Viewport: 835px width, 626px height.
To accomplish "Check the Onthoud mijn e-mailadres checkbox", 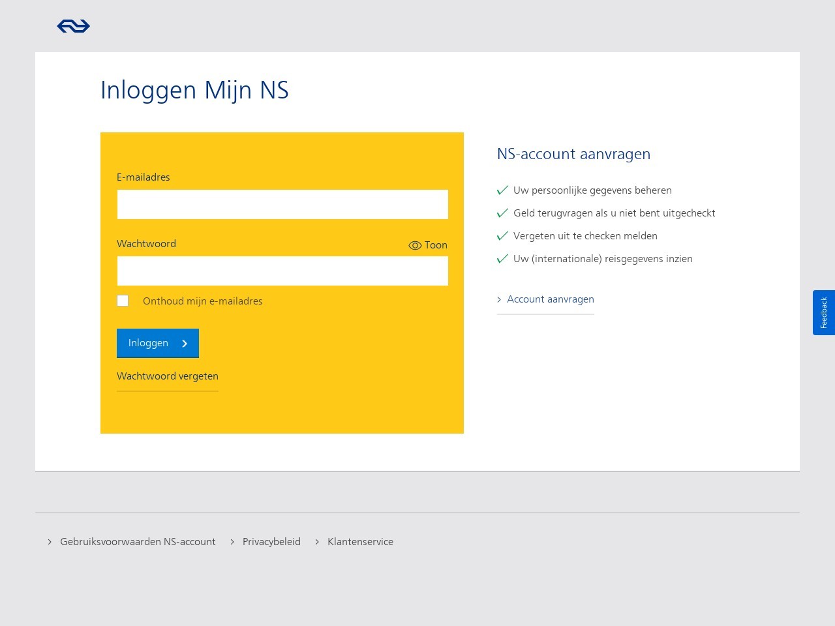I will 123,301.
